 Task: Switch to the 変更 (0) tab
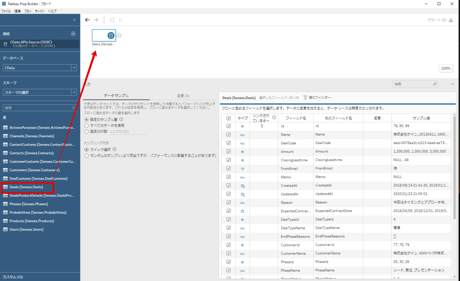183,96
